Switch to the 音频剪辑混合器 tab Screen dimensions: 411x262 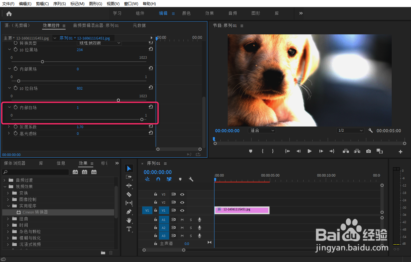click(x=96, y=25)
